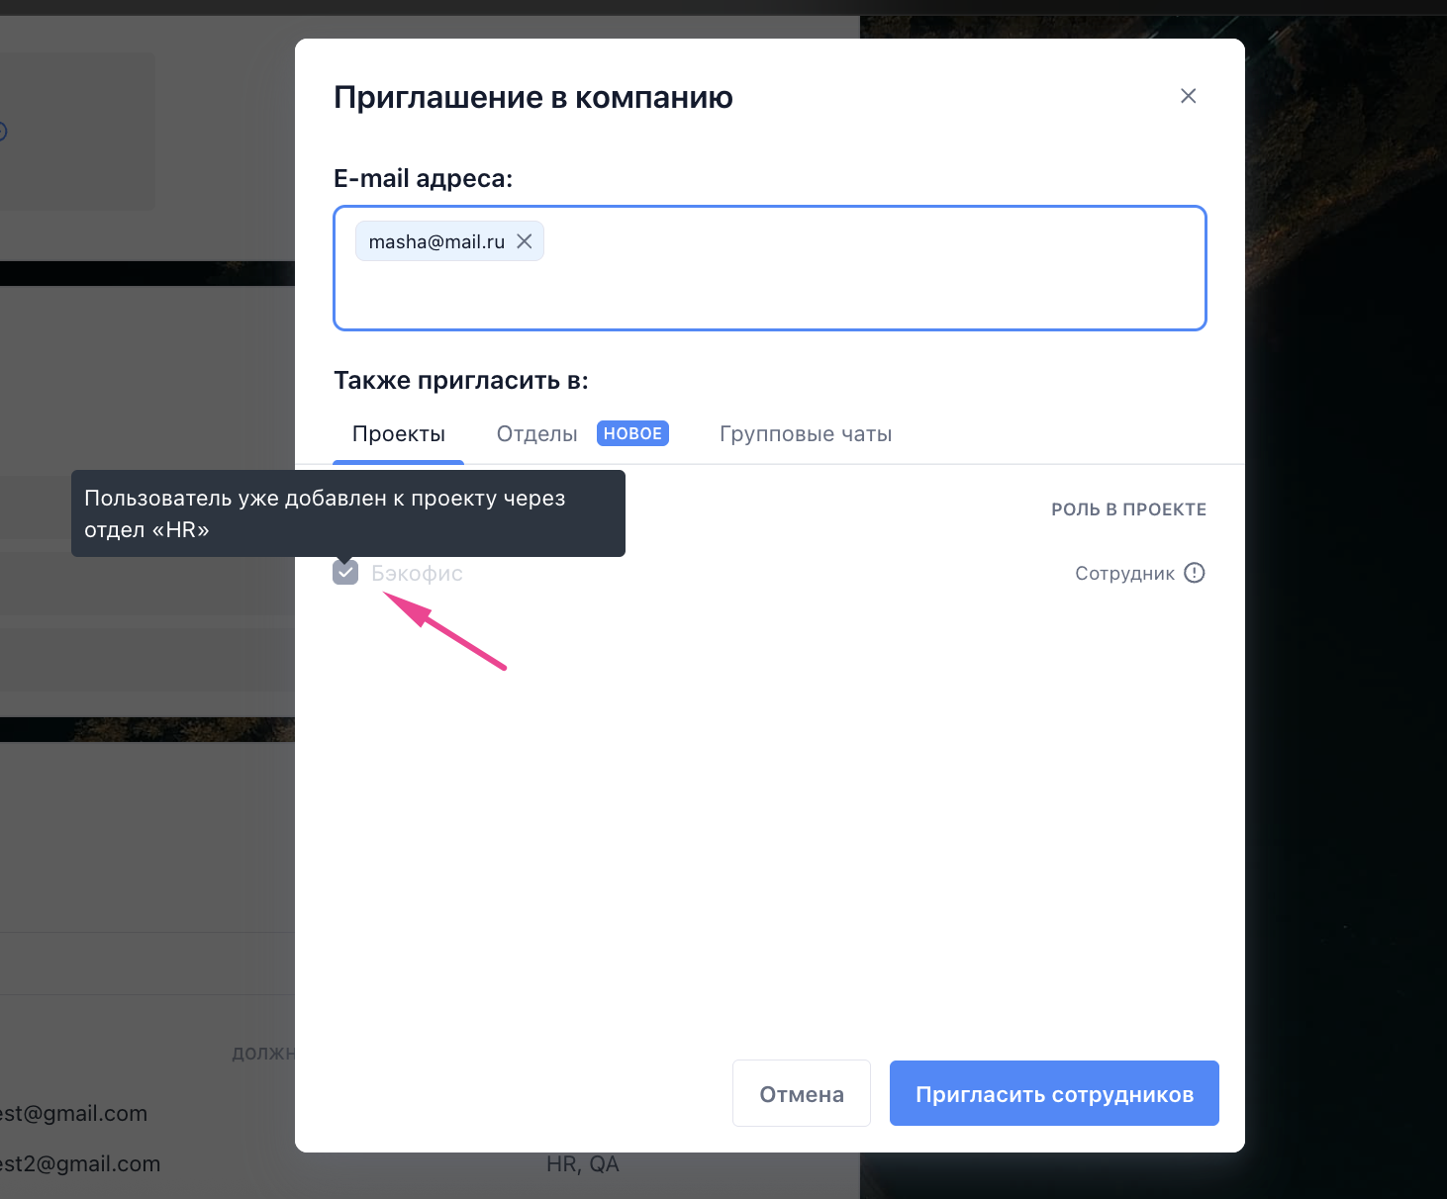The height and width of the screenshot is (1199, 1447).
Task: Open the Групповые чаты tab
Action: click(x=806, y=434)
